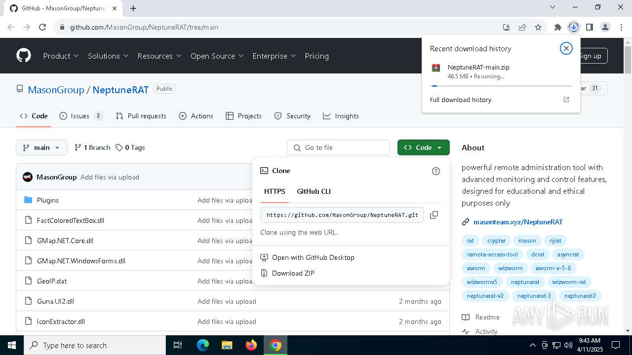This screenshot has width=632, height=355.
Task: Open the Plugins folder
Action: coord(48,200)
